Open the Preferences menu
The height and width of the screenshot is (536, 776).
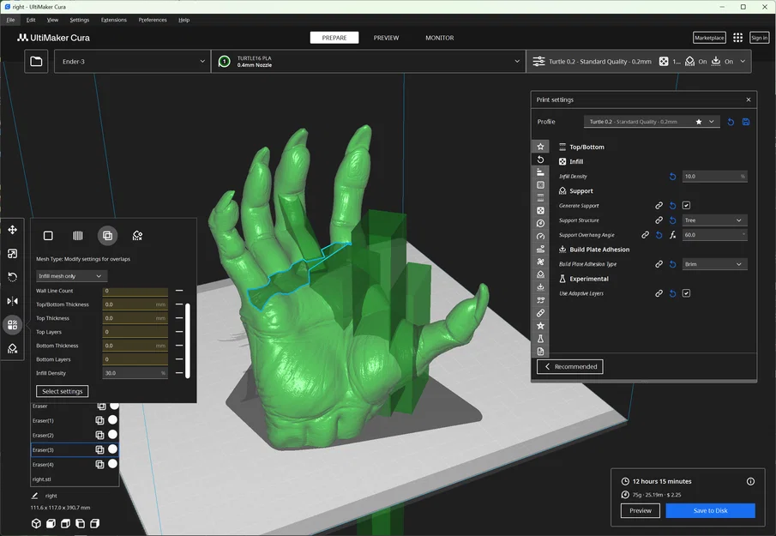(x=153, y=20)
